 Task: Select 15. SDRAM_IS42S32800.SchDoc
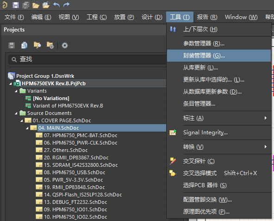coord(81,165)
